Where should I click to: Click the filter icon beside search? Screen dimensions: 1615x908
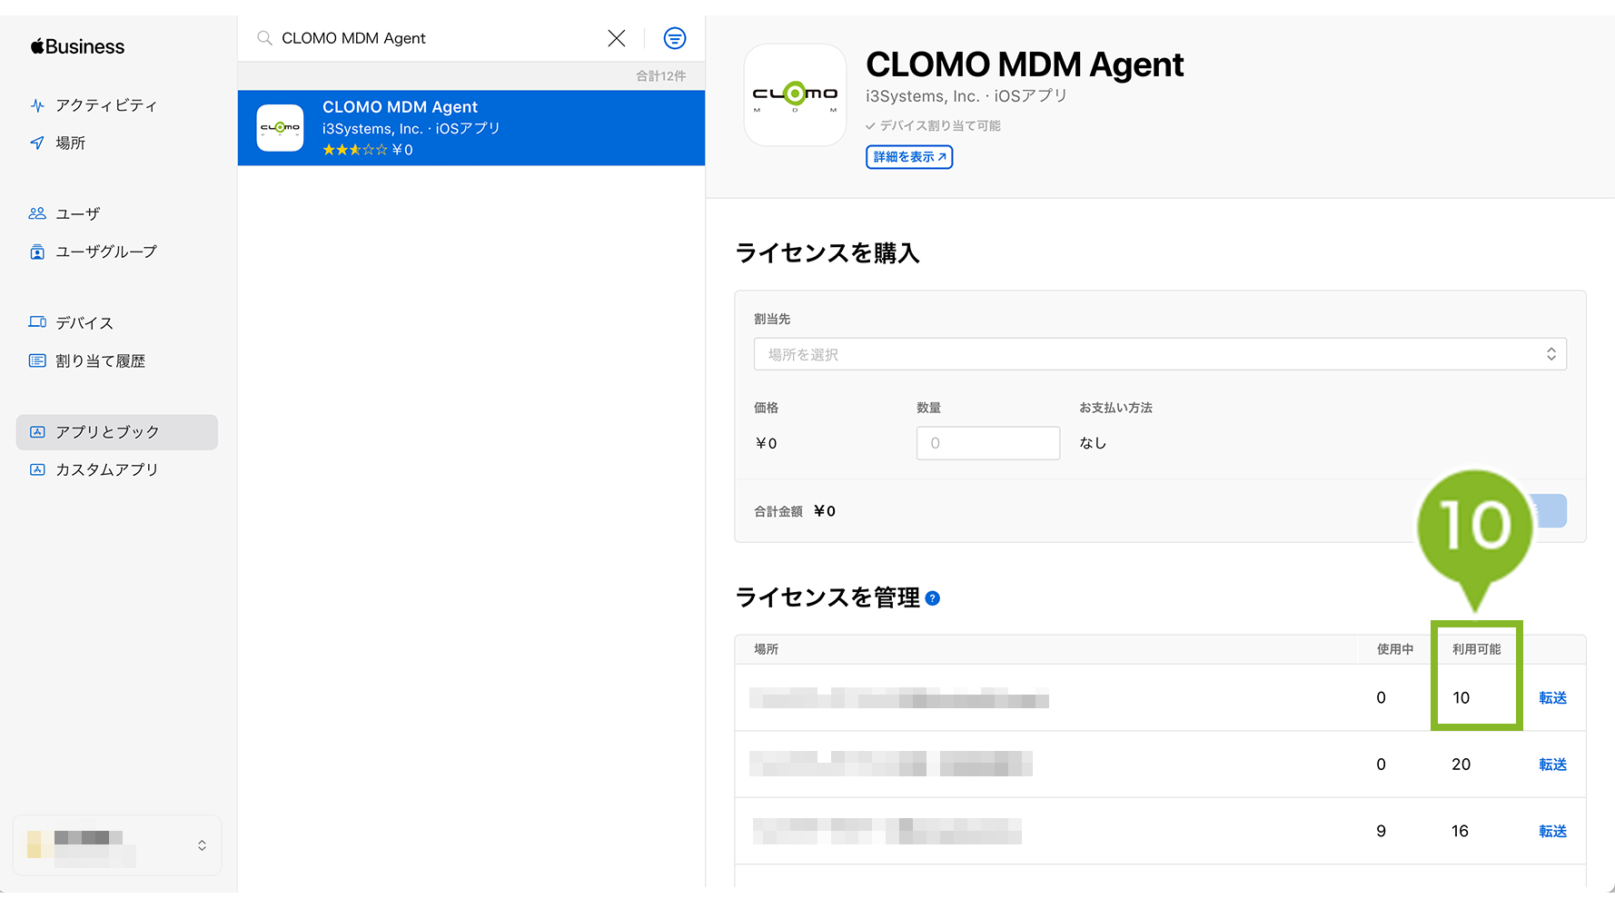click(675, 38)
